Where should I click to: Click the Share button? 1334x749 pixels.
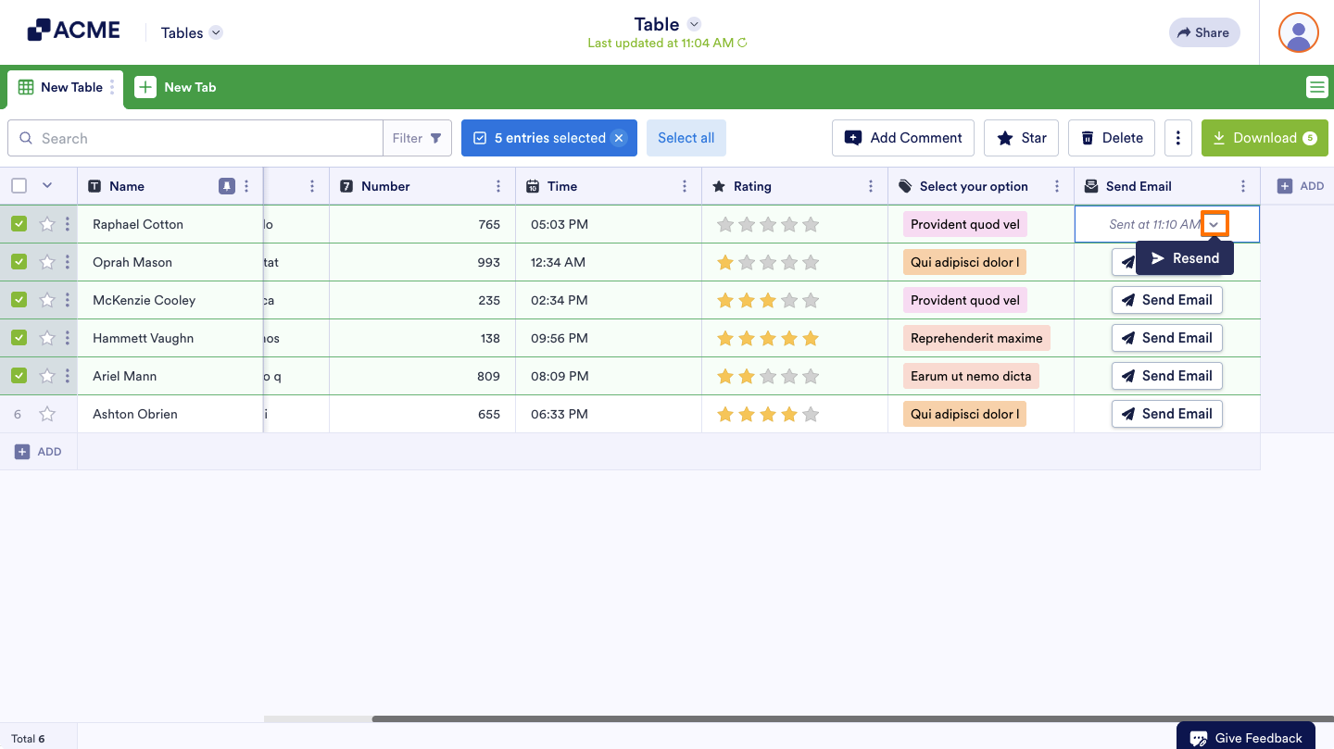coord(1203,32)
